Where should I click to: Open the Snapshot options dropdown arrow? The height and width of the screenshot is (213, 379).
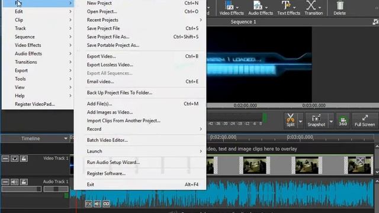coord(331,121)
